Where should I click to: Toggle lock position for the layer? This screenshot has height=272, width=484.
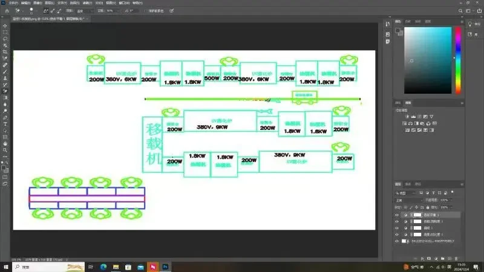416,207
